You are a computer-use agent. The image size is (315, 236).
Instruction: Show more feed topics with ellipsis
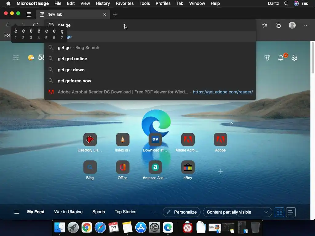[x=153, y=212]
